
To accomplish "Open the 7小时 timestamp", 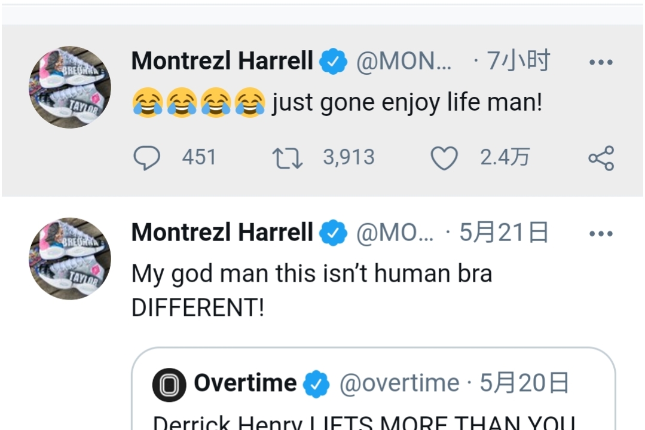I will (x=518, y=62).
